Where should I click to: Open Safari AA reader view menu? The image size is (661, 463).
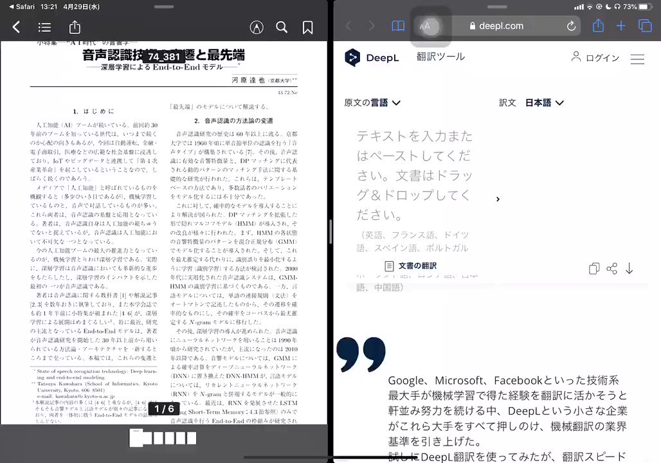[425, 26]
